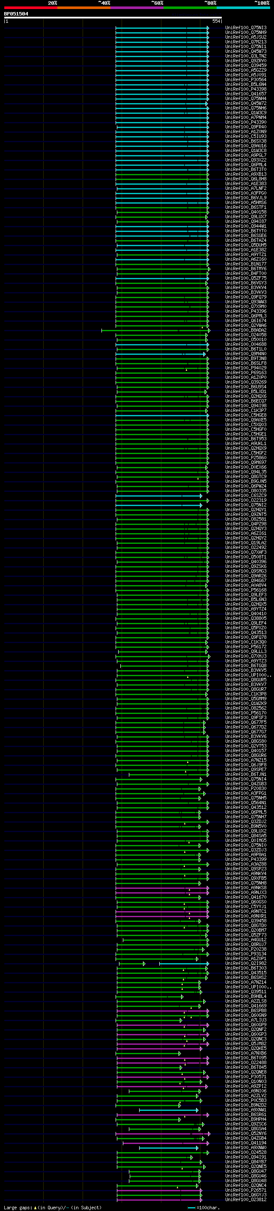Click label UniRef100_Q43515
Viewport: 274px width, 1211px height.
[x=245, y=973]
